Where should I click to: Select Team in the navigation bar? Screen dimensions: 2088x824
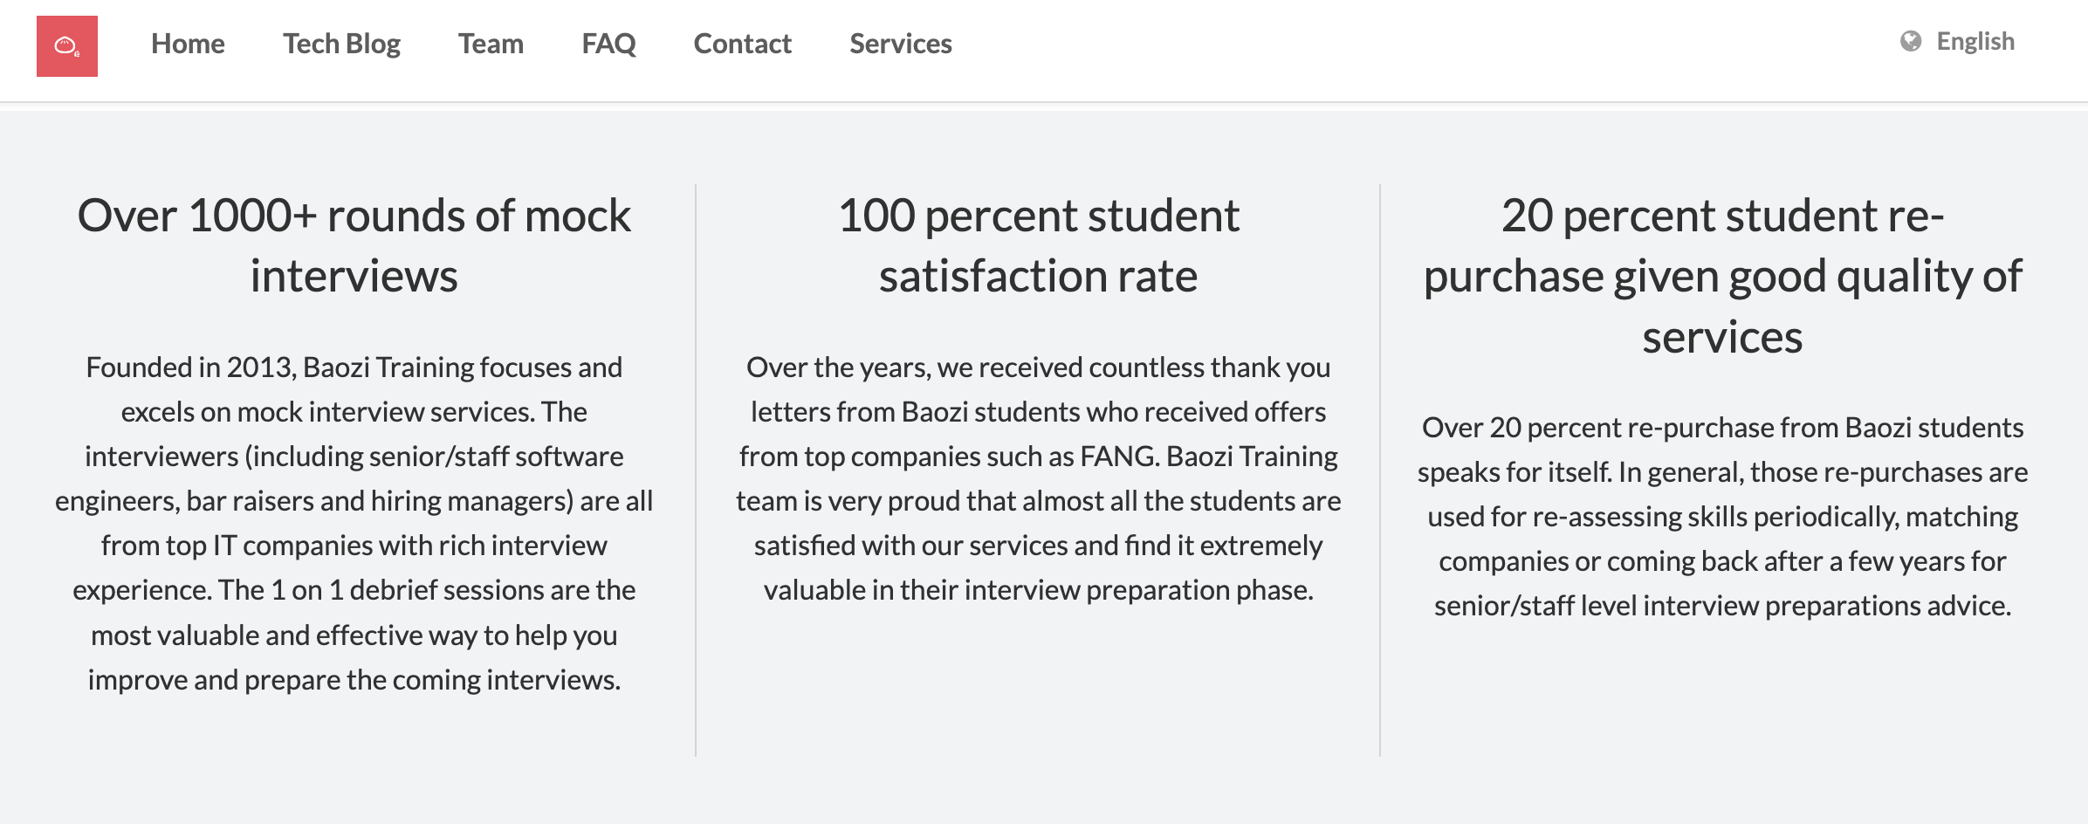pyautogui.click(x=491, y=44)
